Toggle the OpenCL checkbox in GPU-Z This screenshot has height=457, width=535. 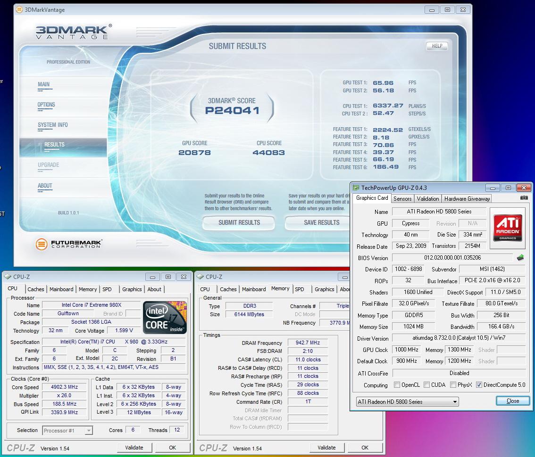click(397, 385)
